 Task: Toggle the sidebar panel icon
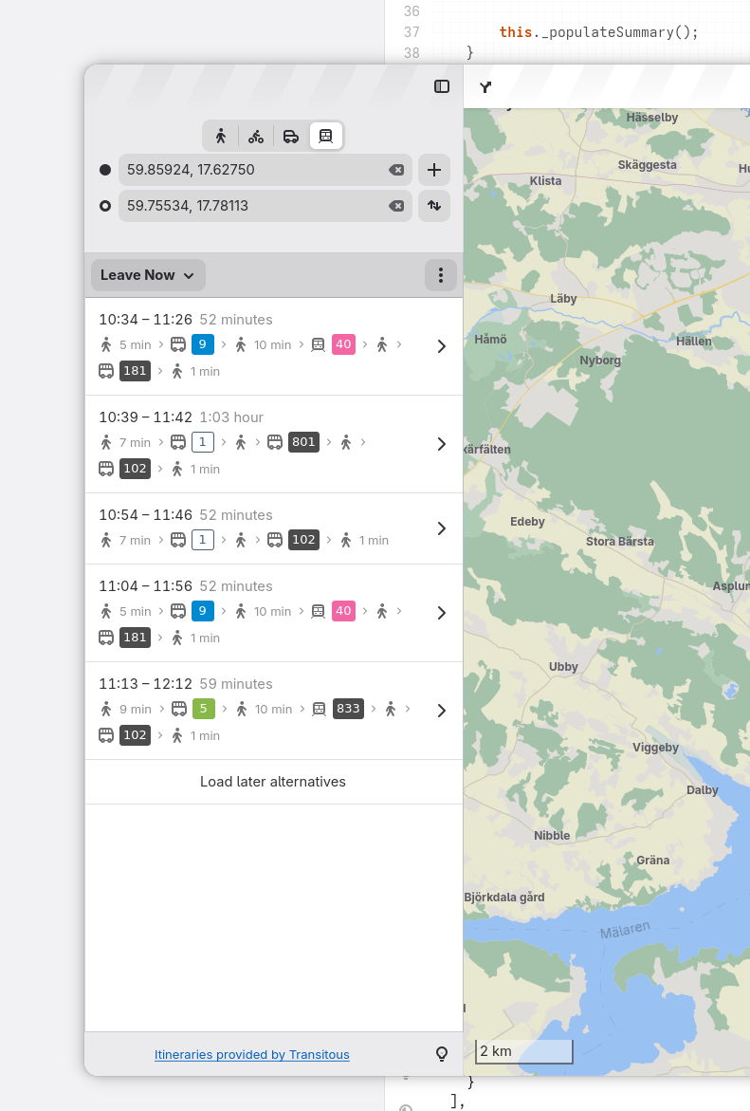click(442, 86)
